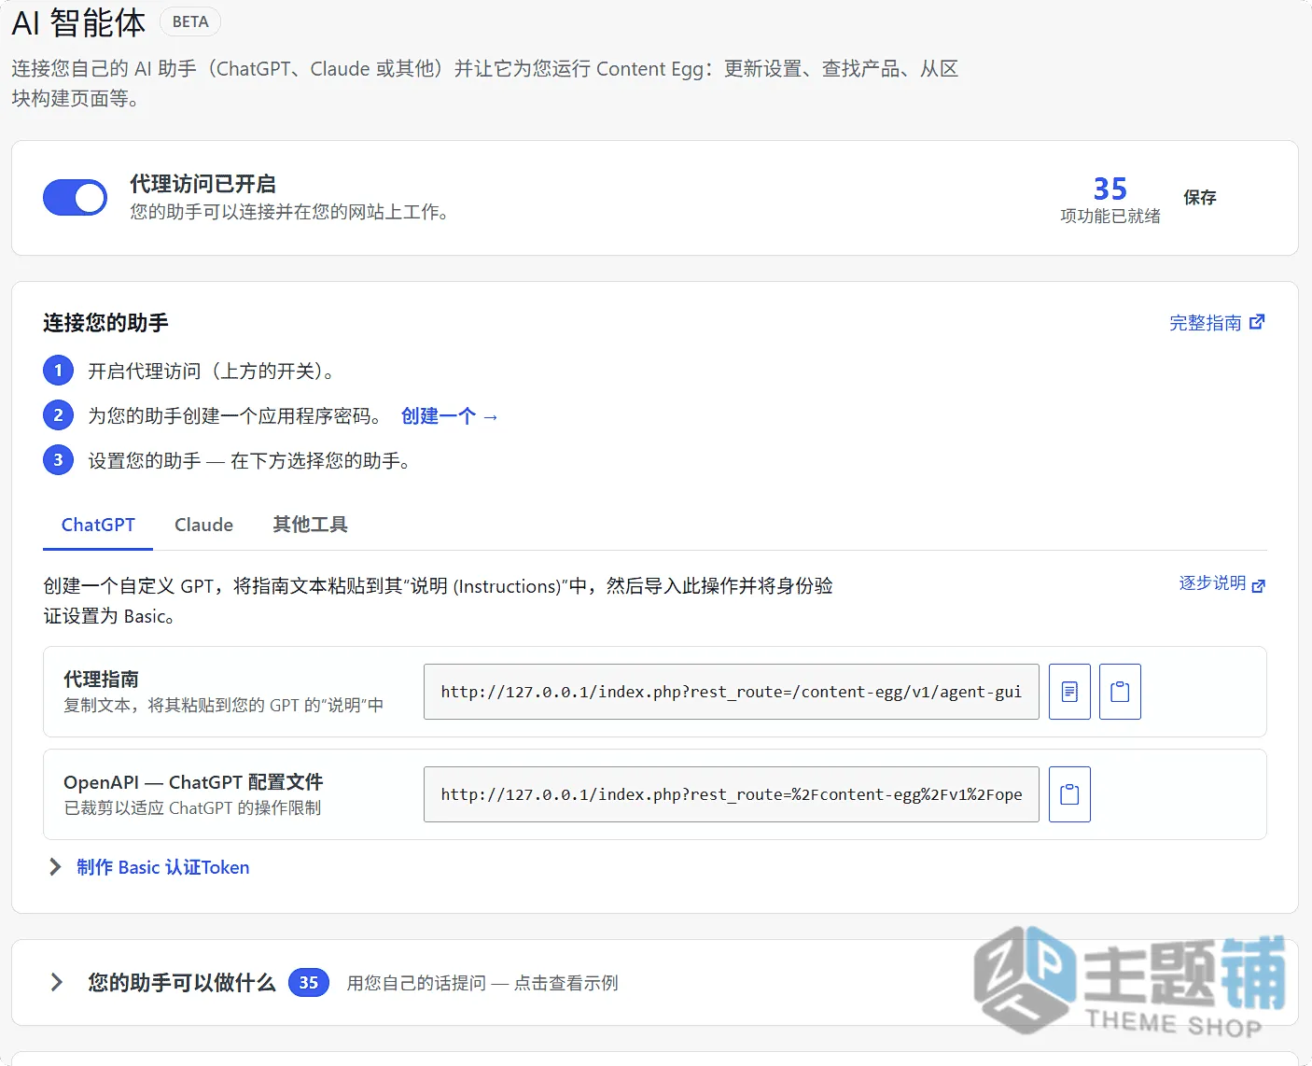Screen dimensions: 1312x1066
Task: Switch to the 其他工具 tab
Action: (310, 525)
